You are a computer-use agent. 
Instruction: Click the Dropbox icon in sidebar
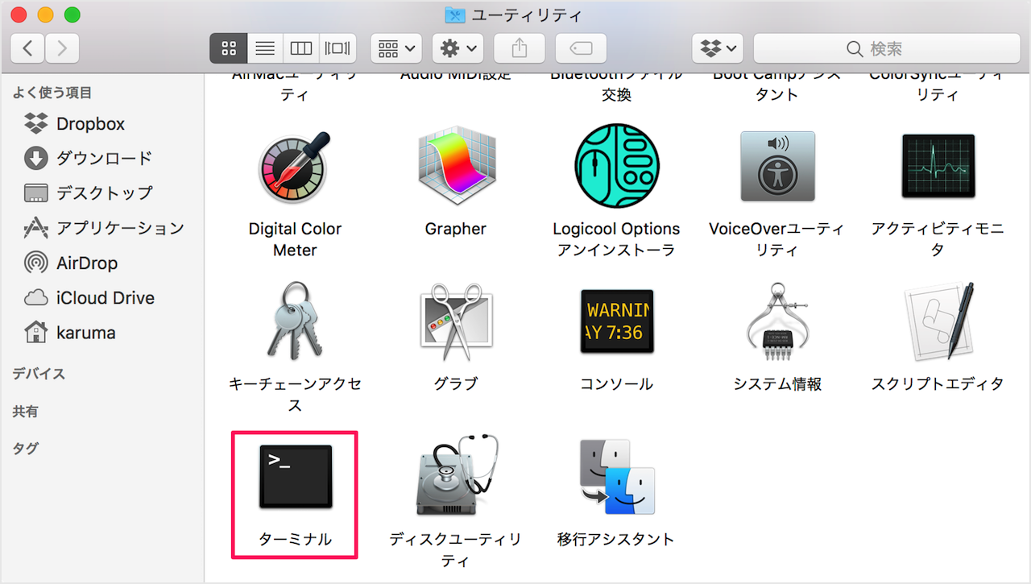click(x=36, y=124)
